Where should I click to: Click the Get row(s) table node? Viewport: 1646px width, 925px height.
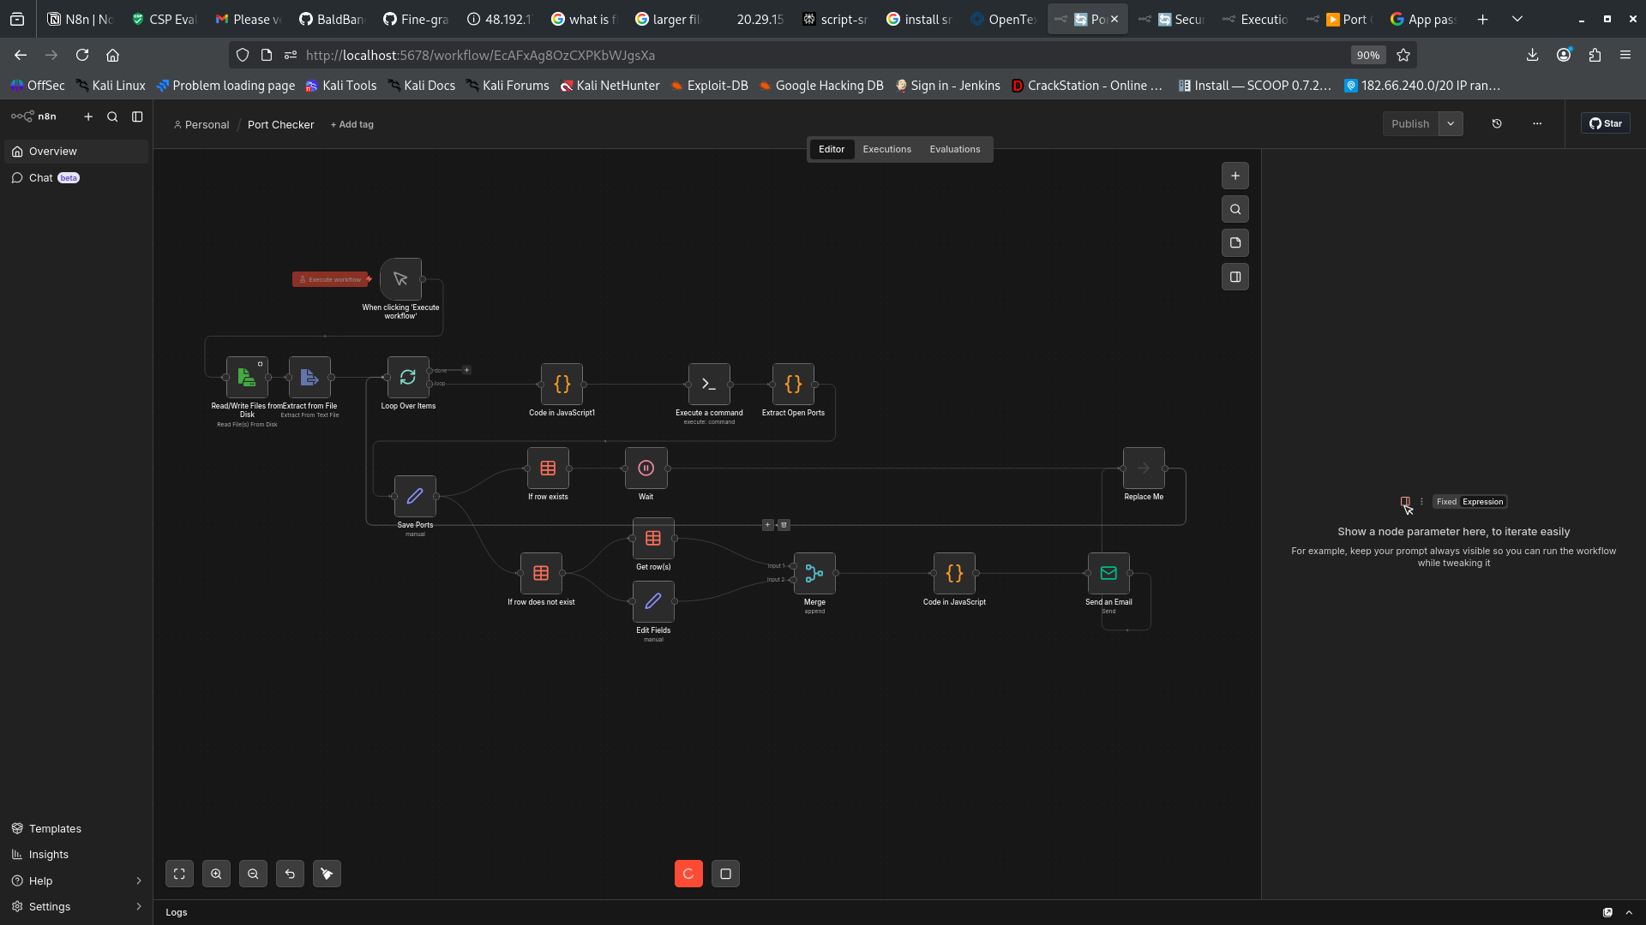653,539
